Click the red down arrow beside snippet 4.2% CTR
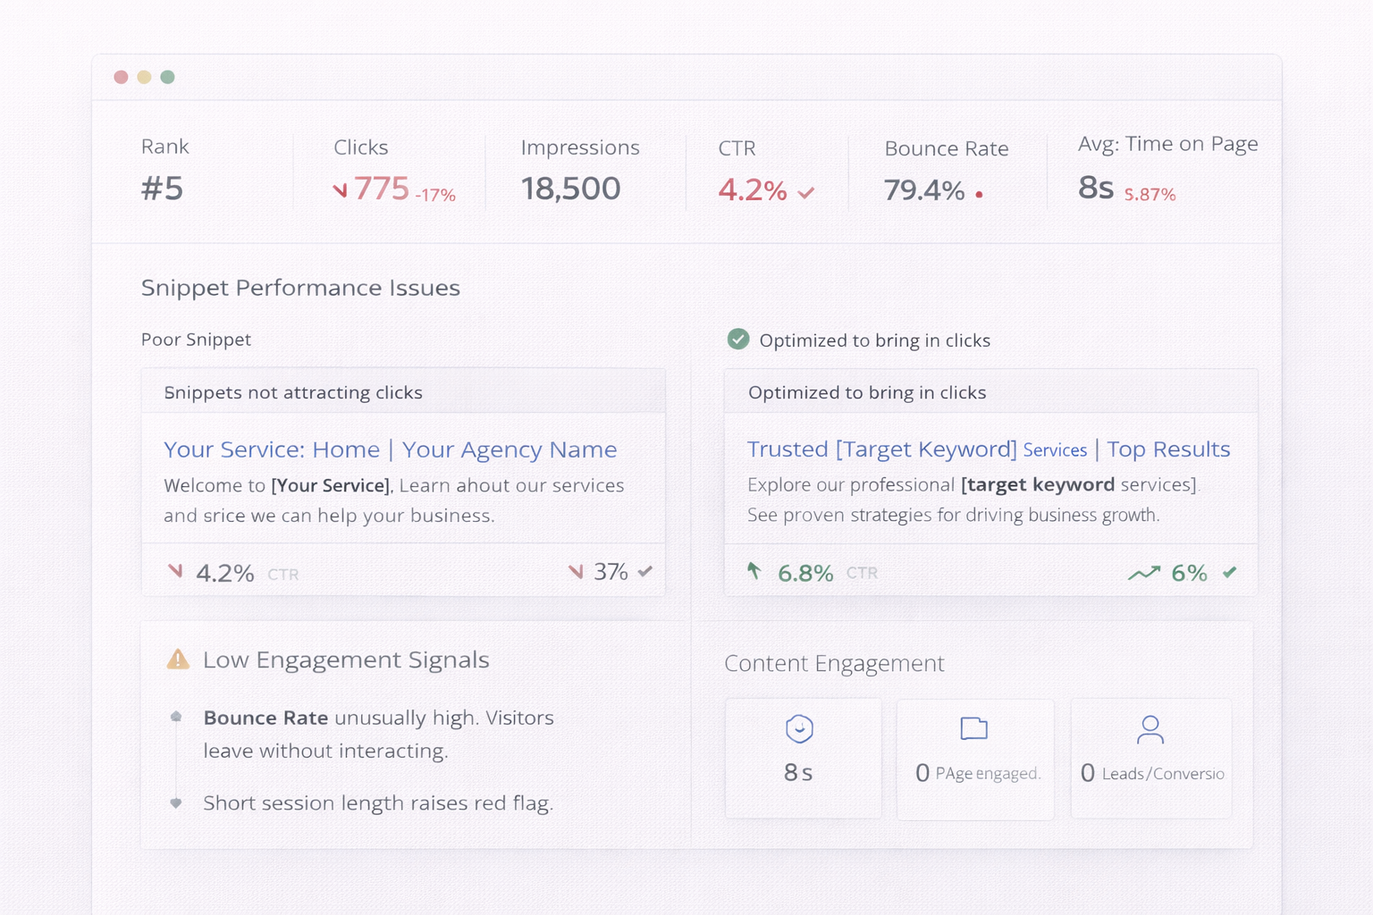This screenshot has width=1373, height=915. tap(175, 571)
